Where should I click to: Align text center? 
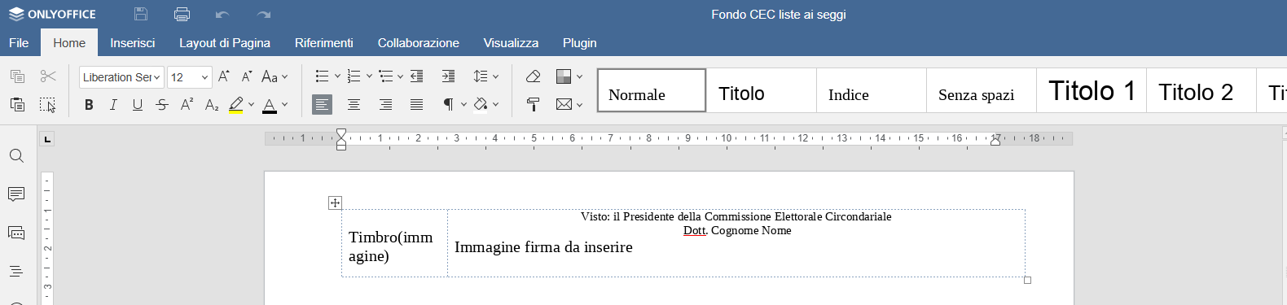point(354,104)
